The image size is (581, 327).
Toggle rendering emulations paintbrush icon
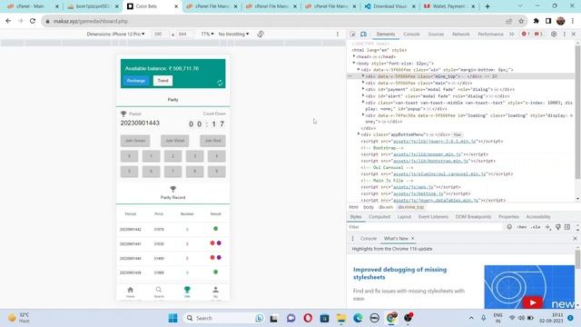[558, 227]
